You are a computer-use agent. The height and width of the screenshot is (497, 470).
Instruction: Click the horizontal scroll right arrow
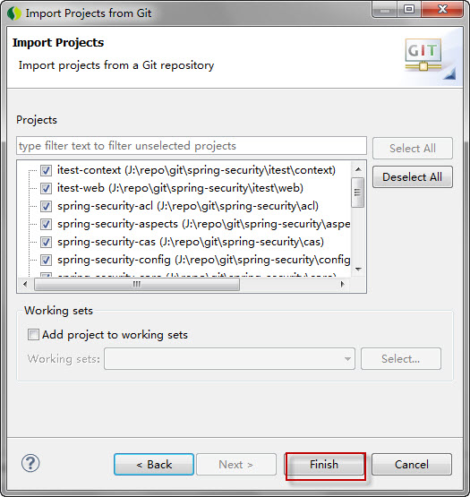point(342,284)
